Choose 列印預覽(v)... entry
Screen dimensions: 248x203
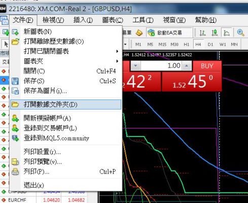tap(66, 162)
